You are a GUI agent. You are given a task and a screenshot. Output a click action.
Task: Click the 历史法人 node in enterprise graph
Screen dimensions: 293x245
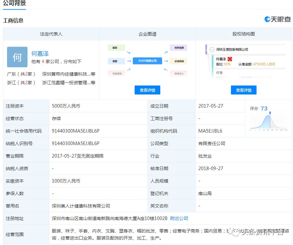click(178, 74)
